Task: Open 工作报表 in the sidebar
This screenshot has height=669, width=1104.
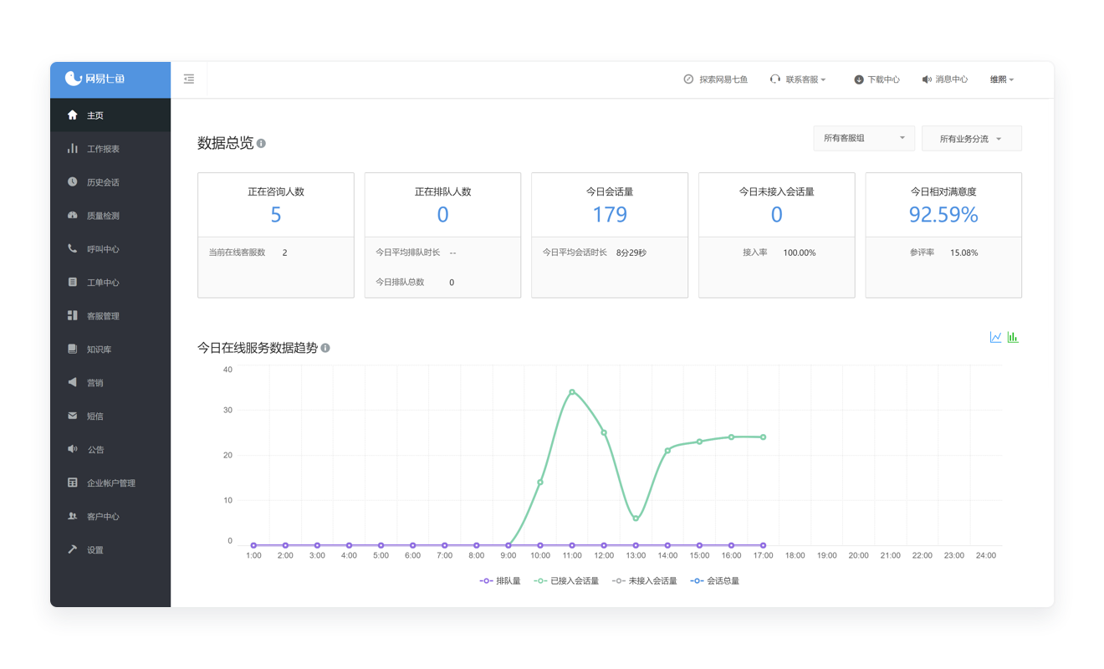Action: [x=103, y=149]
